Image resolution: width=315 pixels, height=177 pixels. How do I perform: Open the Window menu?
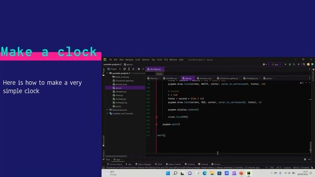pos(173,59)
